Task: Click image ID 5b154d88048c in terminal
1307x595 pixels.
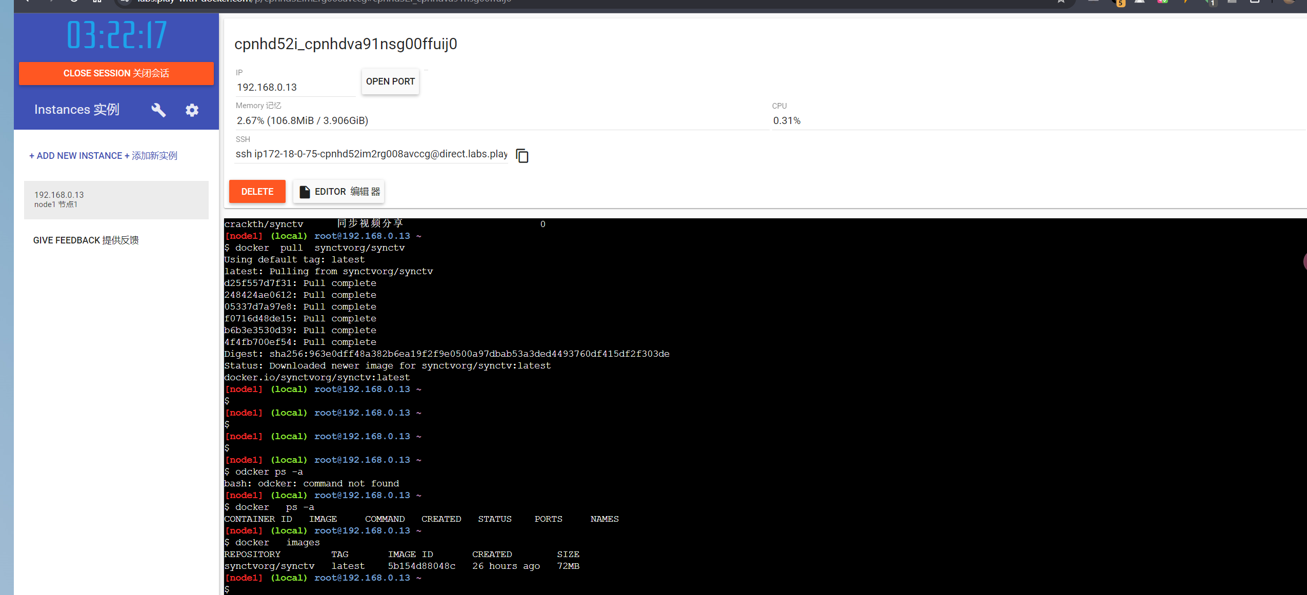Action: (x=421, y=566)
